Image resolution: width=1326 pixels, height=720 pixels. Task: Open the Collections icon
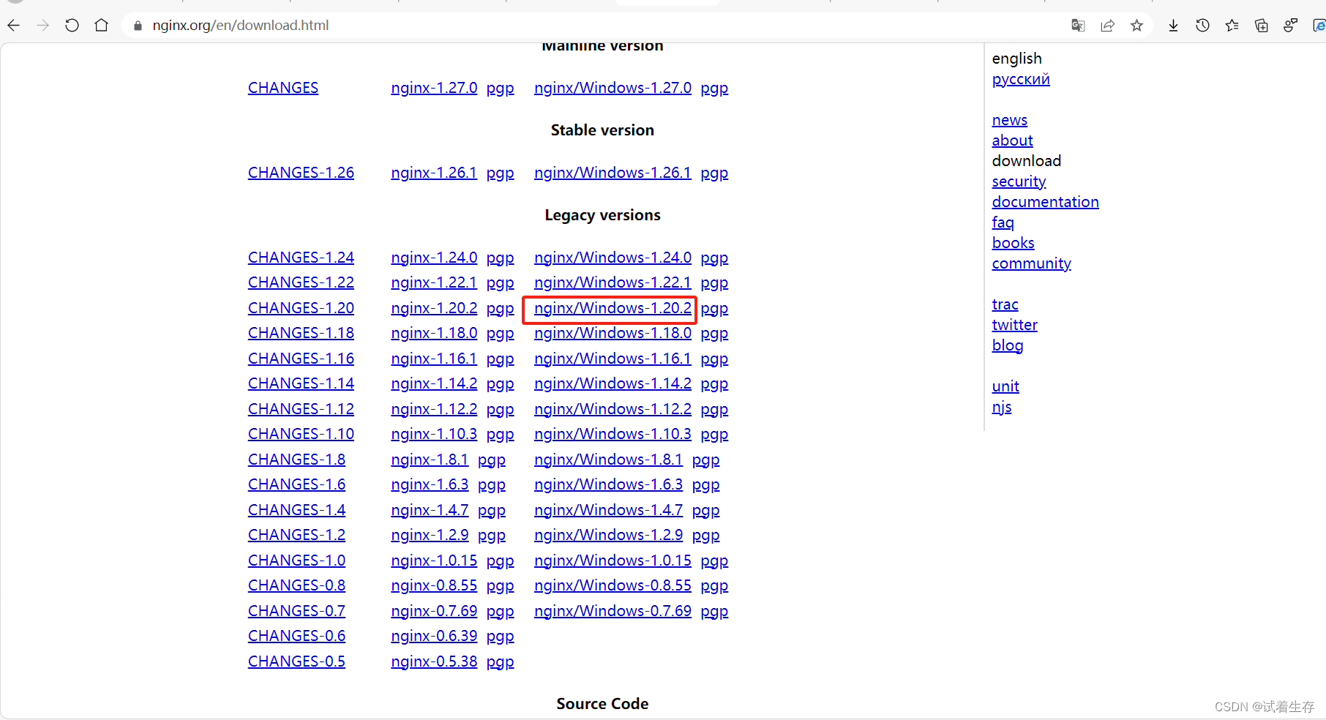point(1261,26)
